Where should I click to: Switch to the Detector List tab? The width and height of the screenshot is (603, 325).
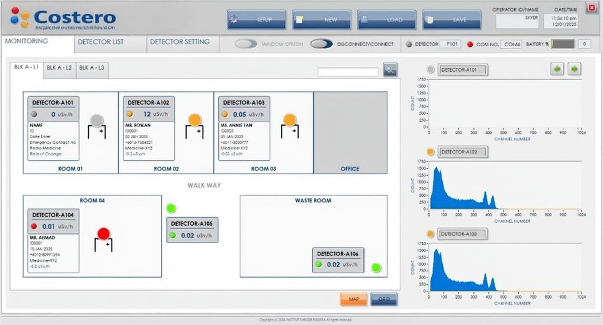coord(100,42)
